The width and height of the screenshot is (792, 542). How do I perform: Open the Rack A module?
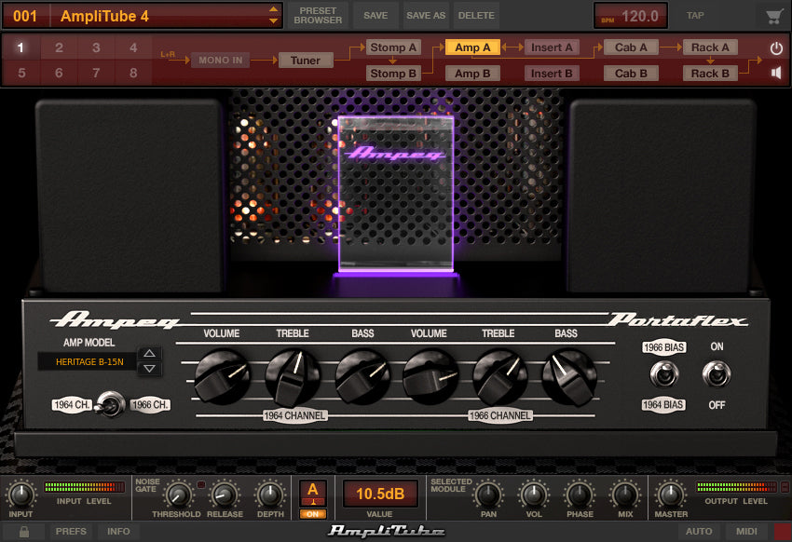coord(710,47)
